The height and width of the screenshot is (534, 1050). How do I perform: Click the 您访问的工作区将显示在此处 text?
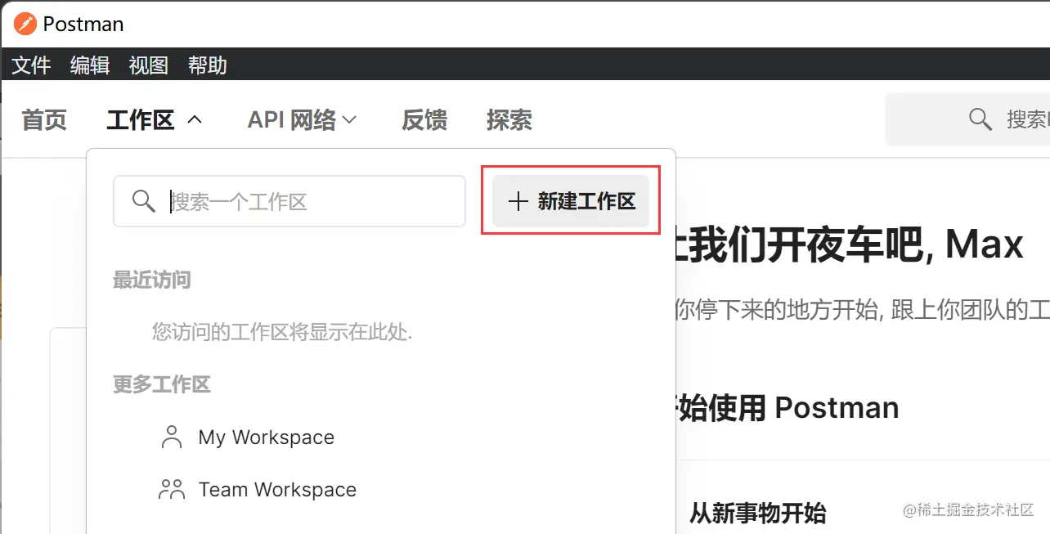coord(282,332)
